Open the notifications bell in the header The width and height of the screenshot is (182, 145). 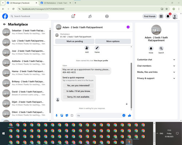(168, 16)
